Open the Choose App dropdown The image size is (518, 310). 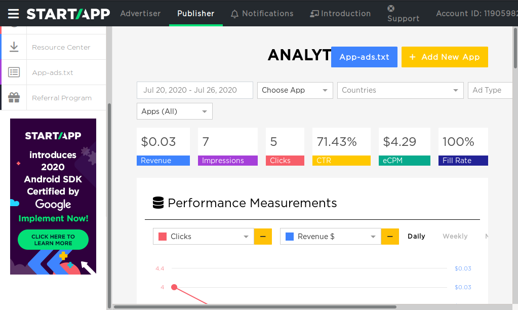tap(295, 90)
